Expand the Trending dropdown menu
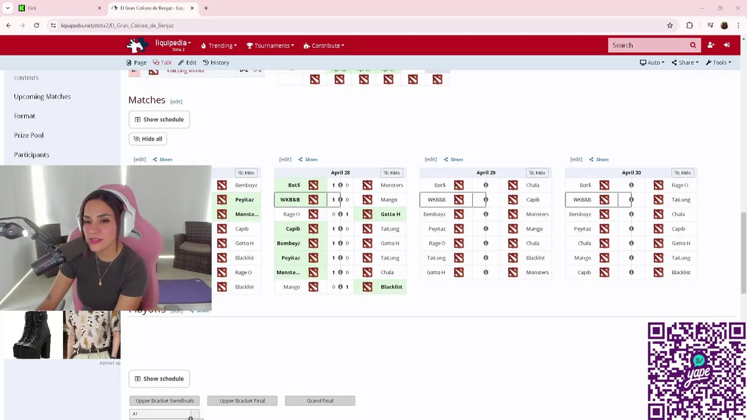This screenshot has height=420, width=747. [x=219, y=45]
